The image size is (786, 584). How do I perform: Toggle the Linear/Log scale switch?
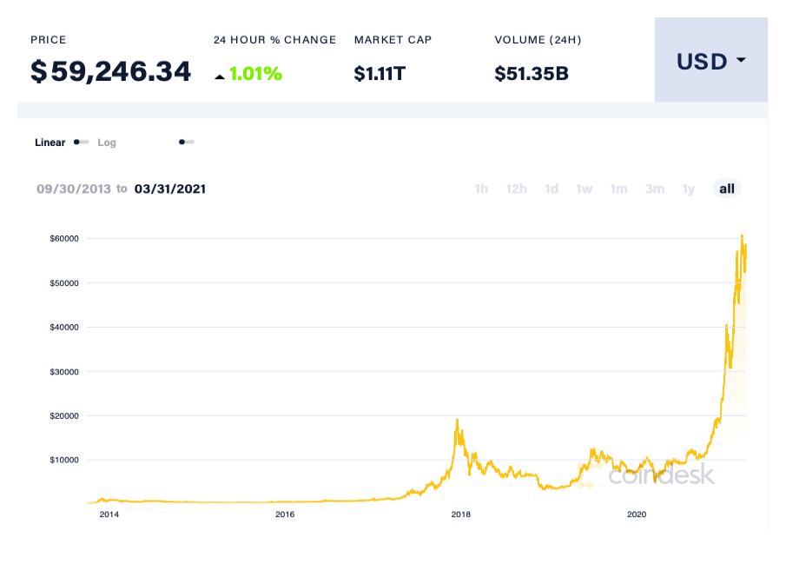tap(82, 142)
